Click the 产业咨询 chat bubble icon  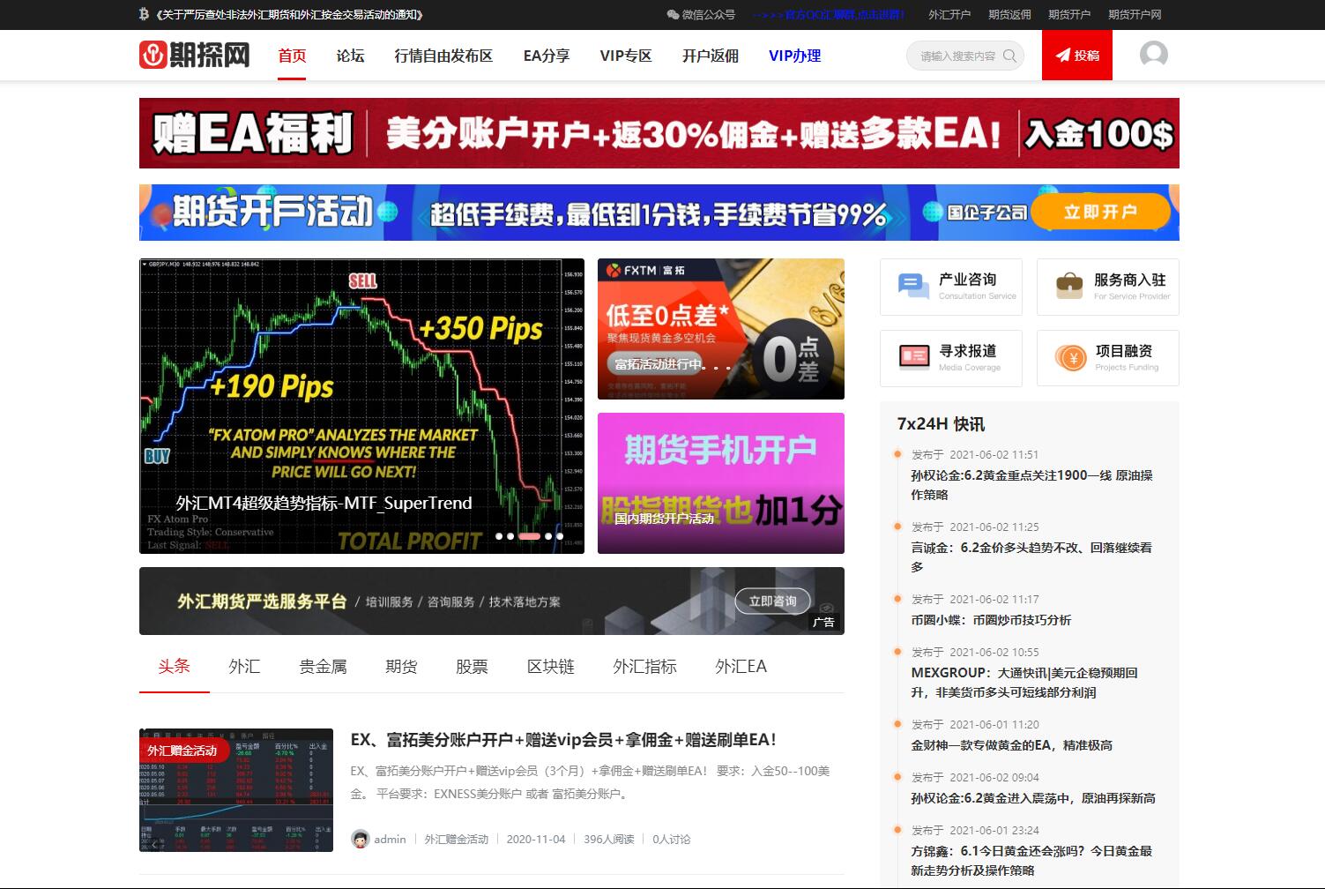pos(913,286)
